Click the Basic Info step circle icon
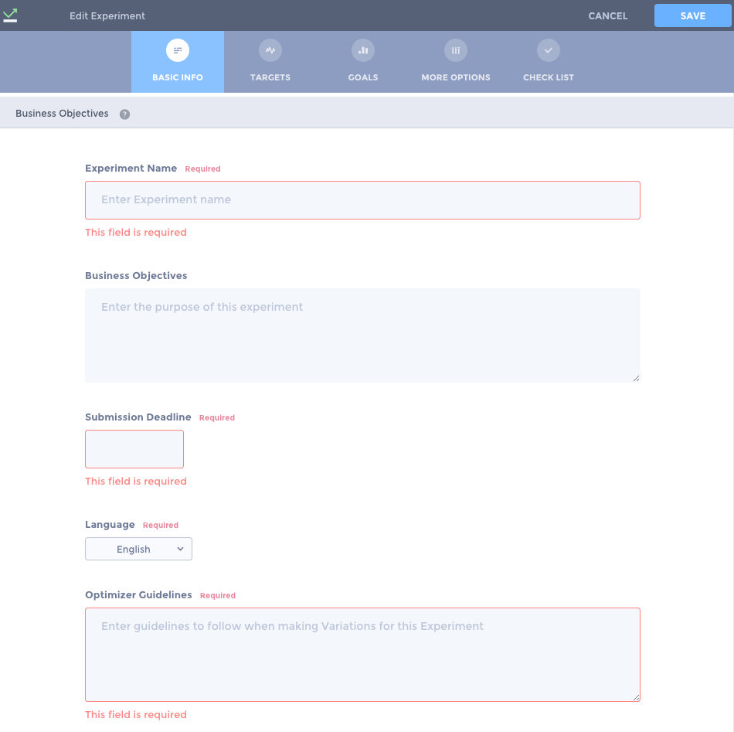This screenshot has height=732, width=734. coord(178,50)
